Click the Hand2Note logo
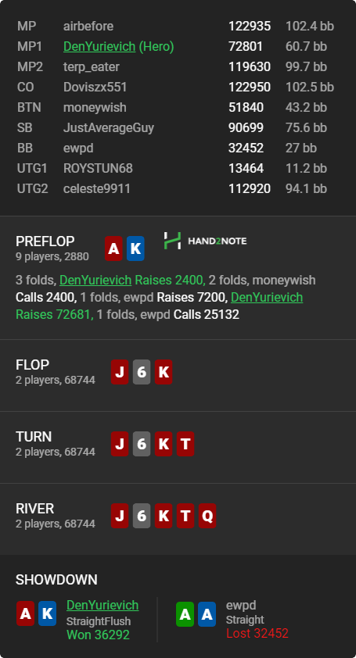Image resolution: width=356 pixels, height=658 pixels. pyautogui.click(x=205, y=241)
